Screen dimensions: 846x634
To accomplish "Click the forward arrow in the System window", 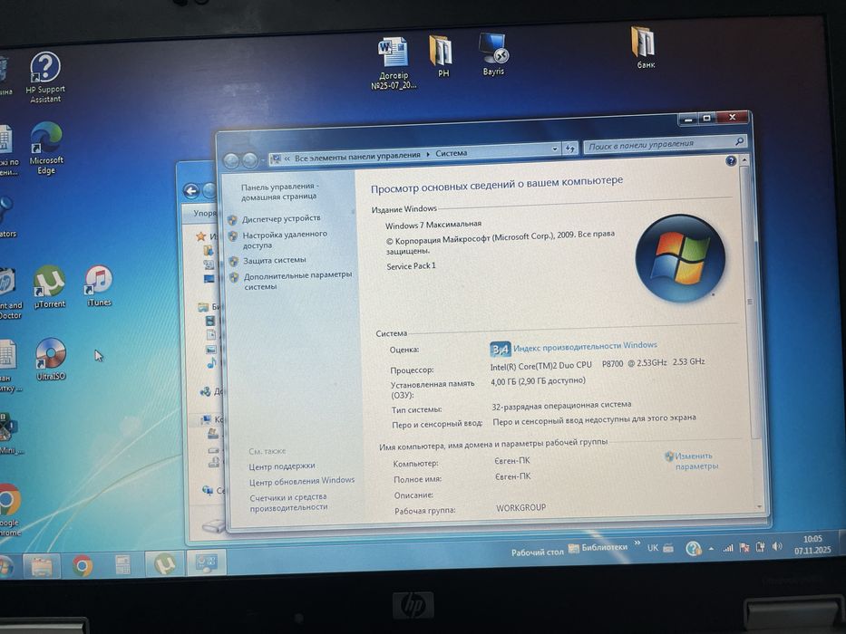I will 249,159.
